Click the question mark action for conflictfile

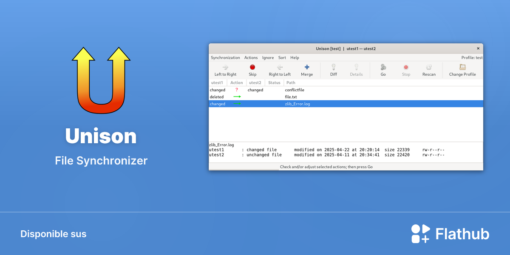pos(237,90)
